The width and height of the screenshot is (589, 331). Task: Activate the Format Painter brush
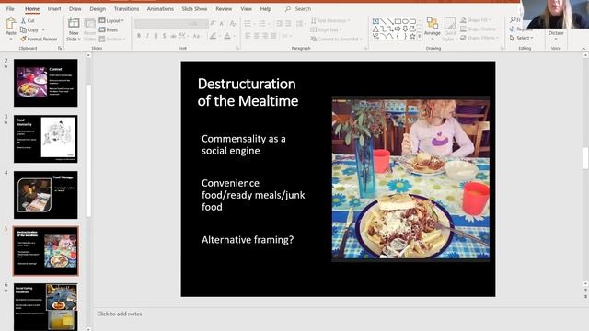click(23, 39)
